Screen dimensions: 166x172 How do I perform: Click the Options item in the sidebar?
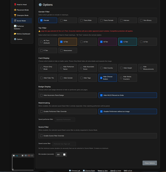click(x=22, y=39)
